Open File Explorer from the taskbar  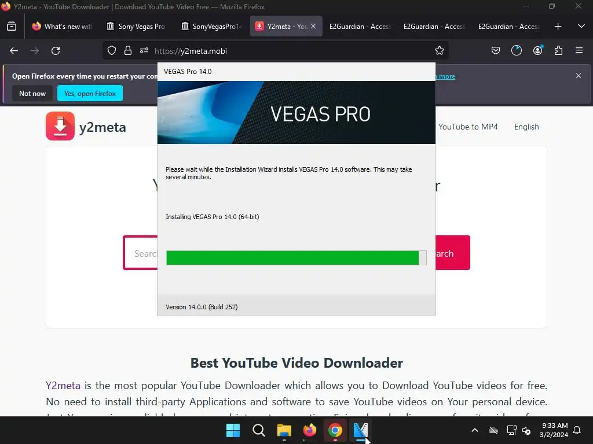point(284,430)
